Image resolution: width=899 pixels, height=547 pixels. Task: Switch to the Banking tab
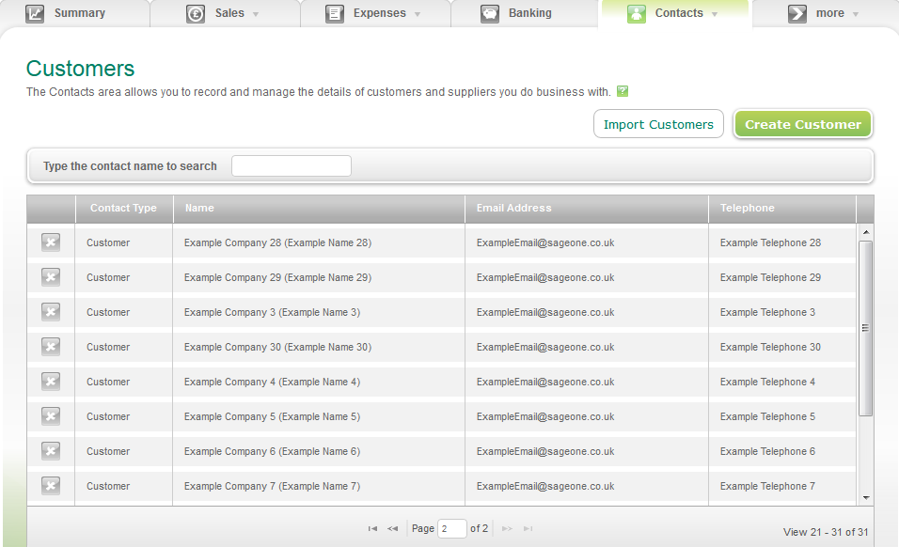[x=525, y=13]
